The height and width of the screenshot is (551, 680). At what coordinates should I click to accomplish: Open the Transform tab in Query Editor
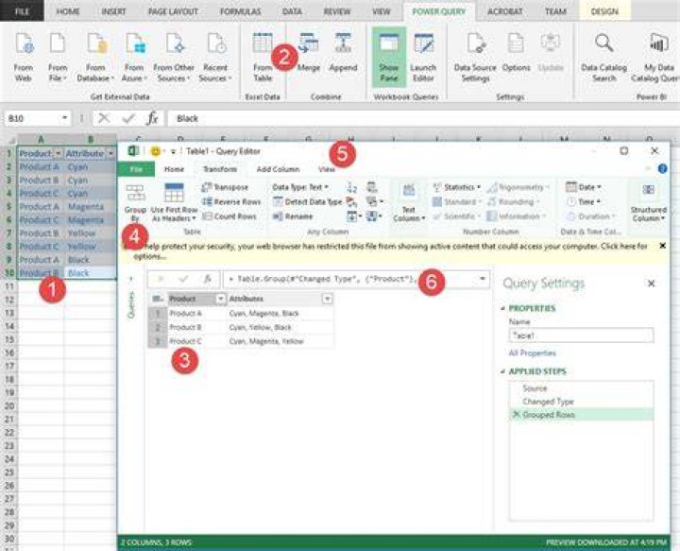pos(220,169)
